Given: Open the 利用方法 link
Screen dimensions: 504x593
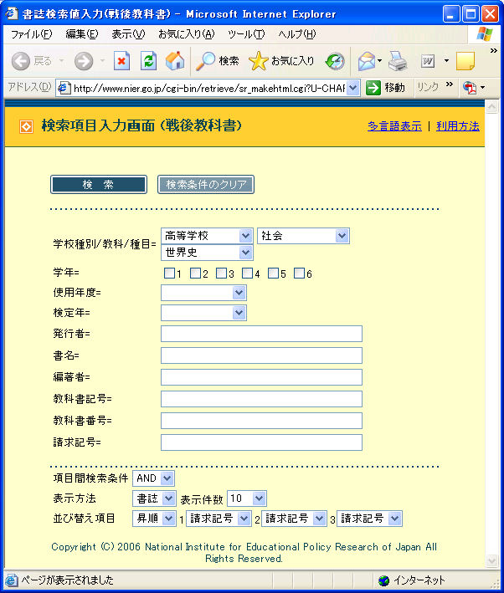Looking at the screenshot, I should (457, 126).
